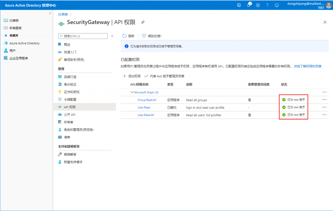Open more options for Group.Read.All row
Image resolution: width=333 pixels, height=211 pixels.
[x=324, y=100]
